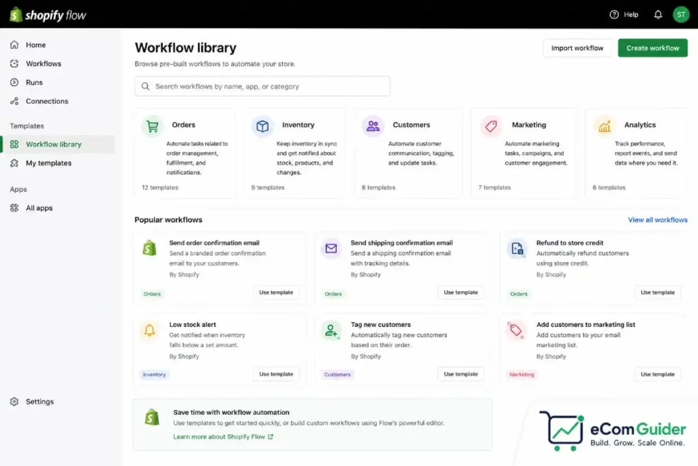Open the Help question mark icon
This screenshot has height=466, width=698.
(614, 15)
